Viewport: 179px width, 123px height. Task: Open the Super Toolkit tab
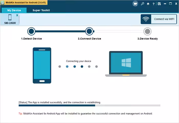41,10
